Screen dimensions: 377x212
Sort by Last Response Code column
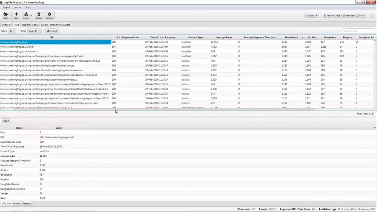point(128,37)
